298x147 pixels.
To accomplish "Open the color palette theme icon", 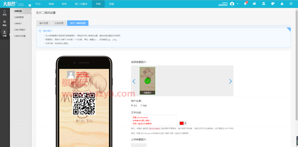I will tap(273, 4).
